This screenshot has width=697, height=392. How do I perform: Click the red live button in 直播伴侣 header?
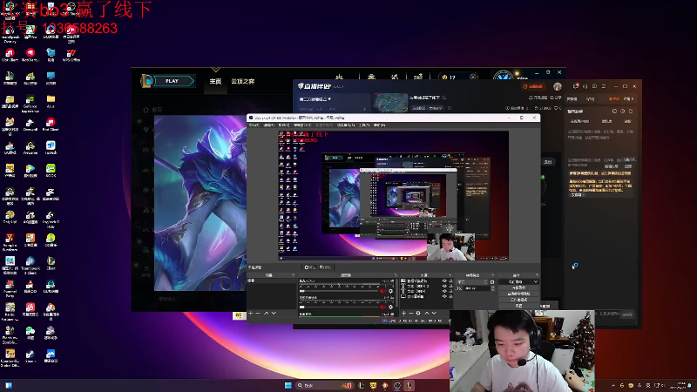[x=533, y=86]
